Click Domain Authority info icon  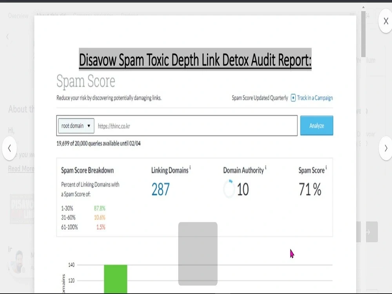265,167
